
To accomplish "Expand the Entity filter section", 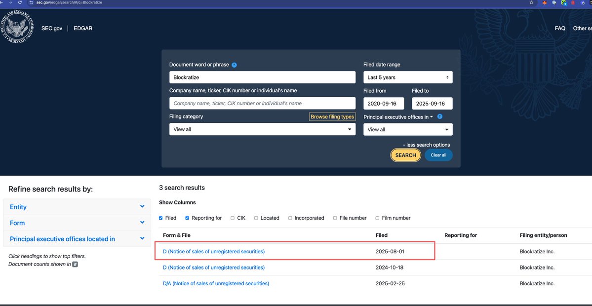I will click(x=77, y=207).
